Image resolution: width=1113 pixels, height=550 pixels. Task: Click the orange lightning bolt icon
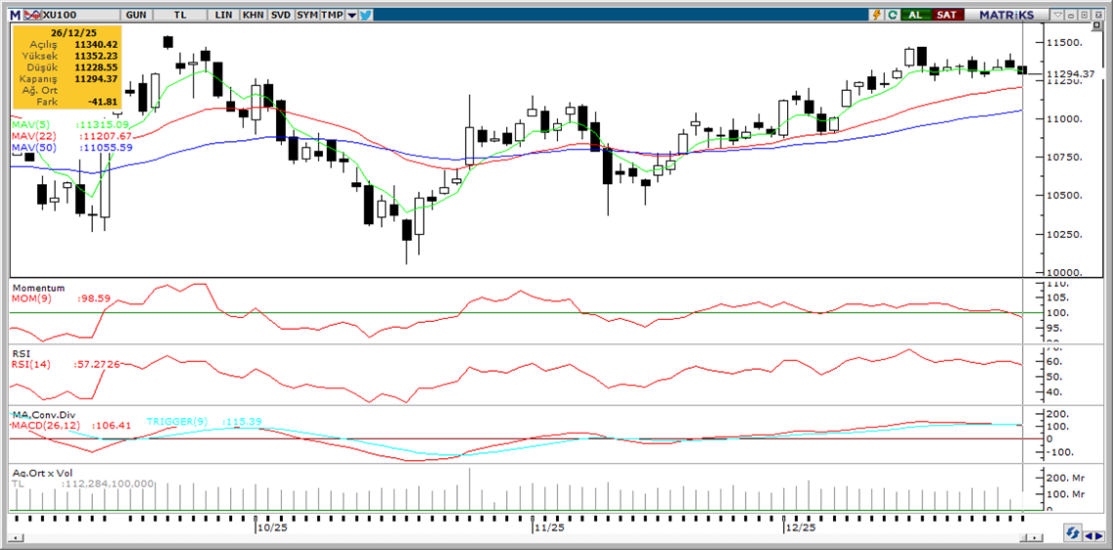(x=877, y=15)
